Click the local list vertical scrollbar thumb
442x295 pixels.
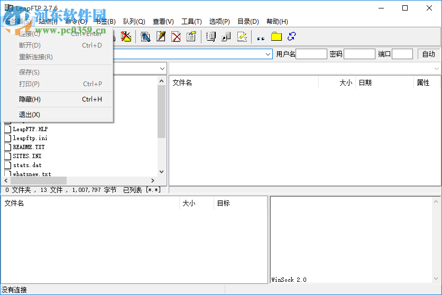(x=162, y=112)
